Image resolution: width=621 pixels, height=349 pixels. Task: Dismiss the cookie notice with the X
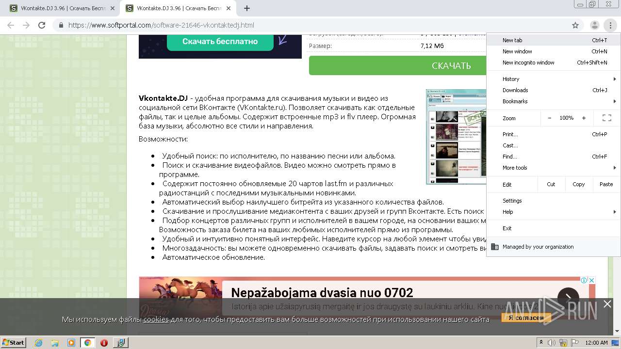pos(607,304)
